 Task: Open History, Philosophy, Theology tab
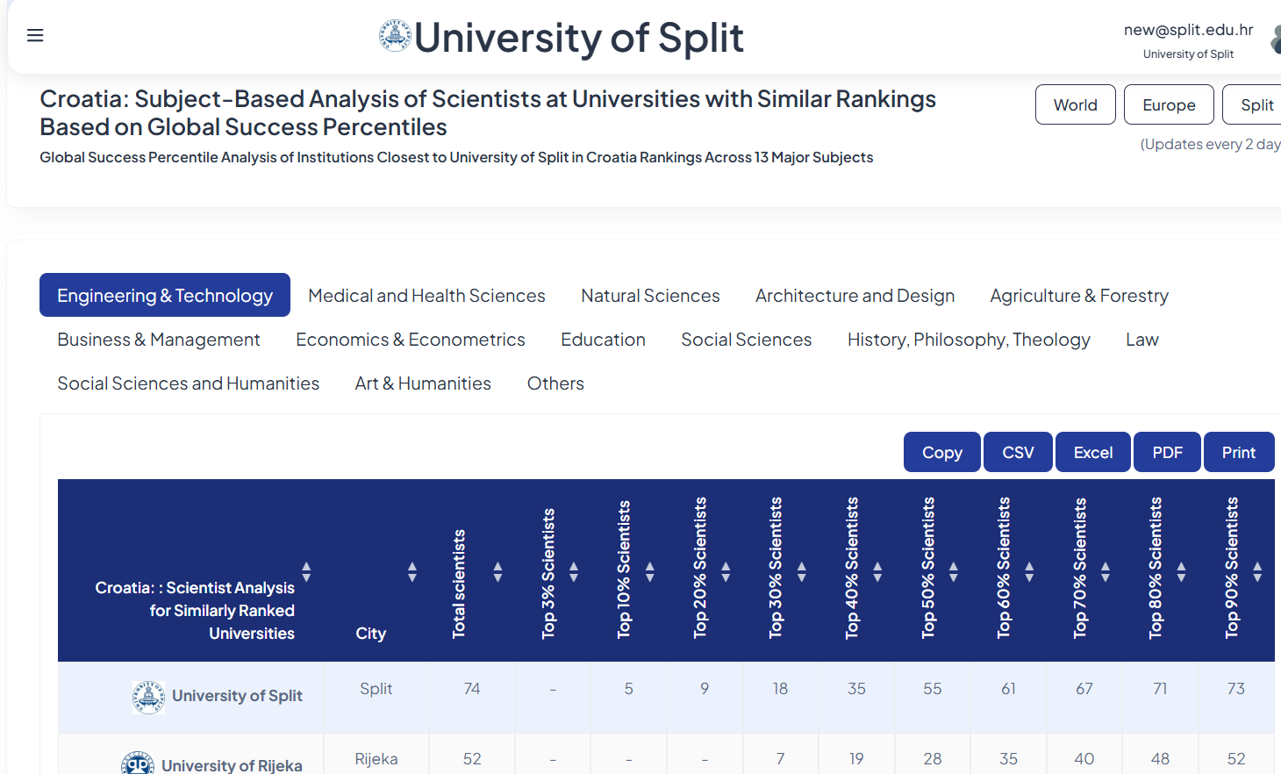point(969,340)
